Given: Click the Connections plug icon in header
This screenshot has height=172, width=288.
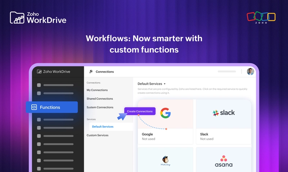Looking at the screenshot, I should click(91, 71).
